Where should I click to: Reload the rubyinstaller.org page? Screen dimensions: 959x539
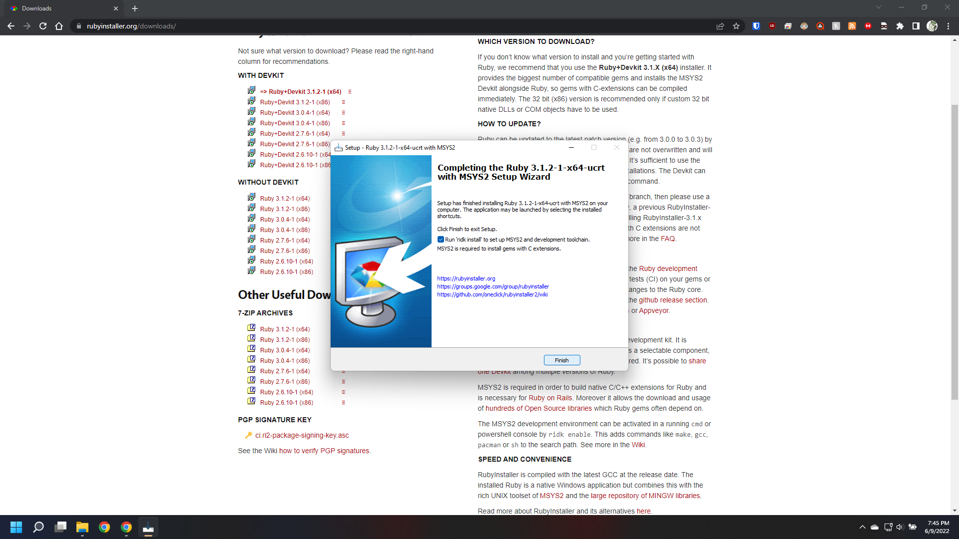[x=43, y=26]
